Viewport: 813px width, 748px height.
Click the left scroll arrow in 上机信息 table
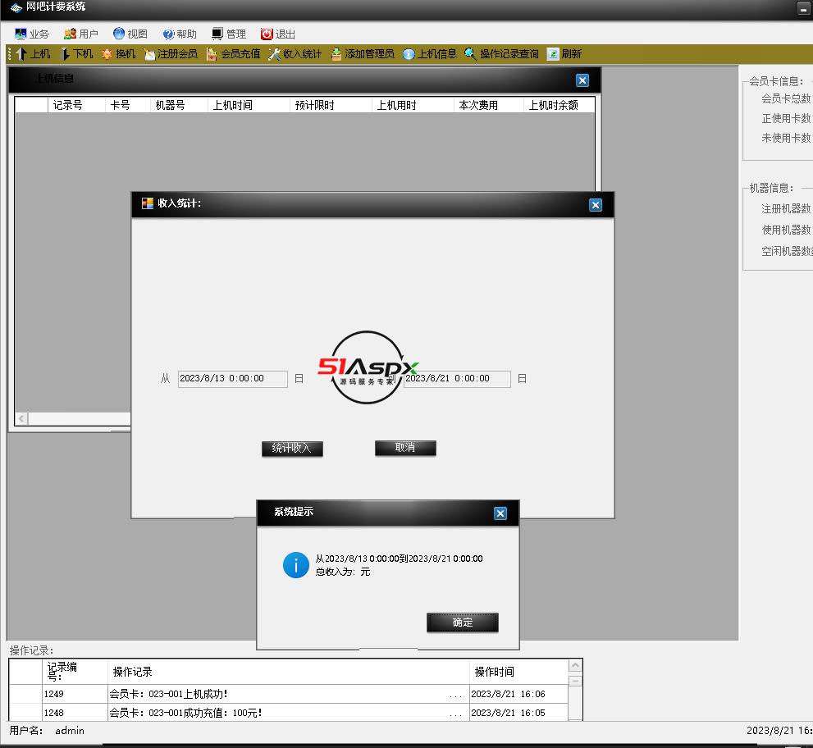[x=21, y=418]
